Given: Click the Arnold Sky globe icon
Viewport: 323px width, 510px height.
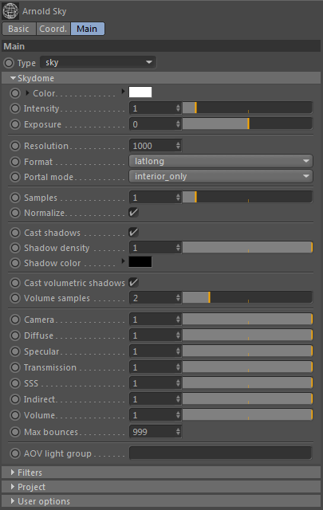Looking at the screenshot, I should coord(10,11).
